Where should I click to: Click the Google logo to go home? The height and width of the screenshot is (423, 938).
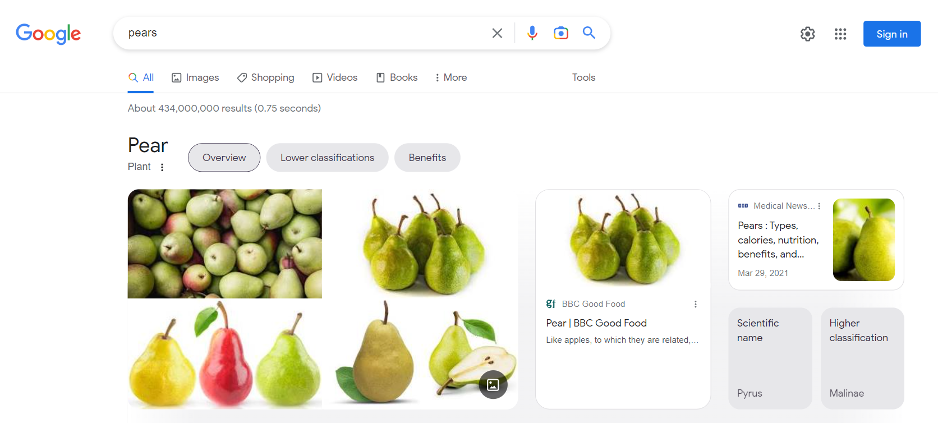tap(48, 34)
